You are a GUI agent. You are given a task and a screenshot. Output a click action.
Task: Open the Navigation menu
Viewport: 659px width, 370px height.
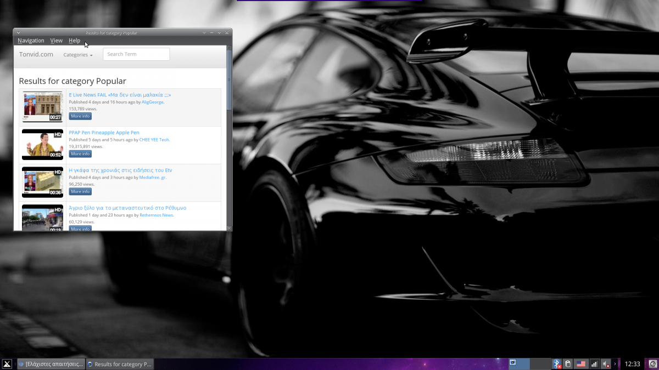coord(31,41)
